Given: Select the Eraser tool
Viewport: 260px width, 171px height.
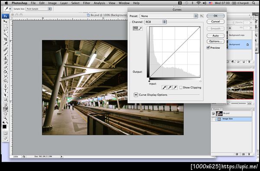Looking at the screenshot, I should [6, 67].
